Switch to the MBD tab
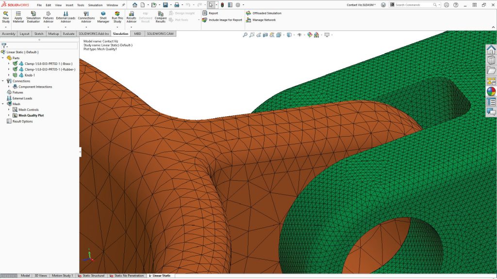Image resolution: width=497 pixels, height=279 pixels. [x=137, y=34]
